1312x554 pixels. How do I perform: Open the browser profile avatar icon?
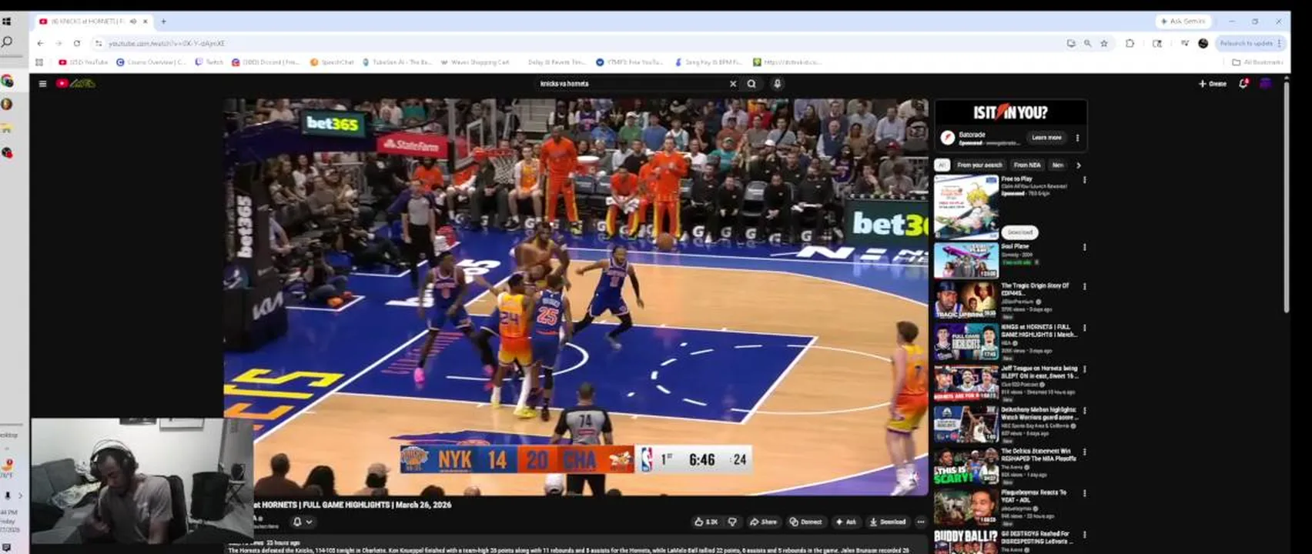[1203, 43]
